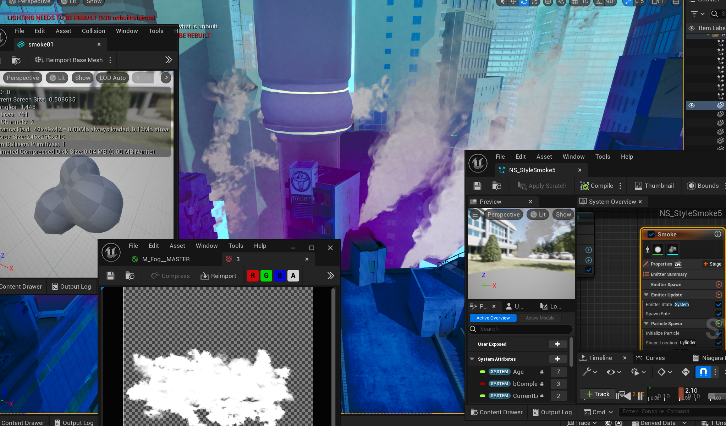Uncheck the Spawn Rate module checkbox
Viewport: 726px width, 426px height.
pyautogui.click(x=719, y=314)
